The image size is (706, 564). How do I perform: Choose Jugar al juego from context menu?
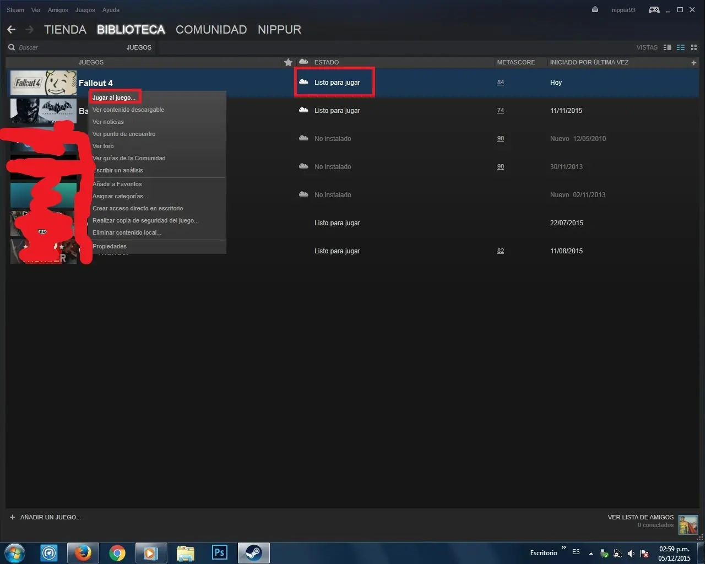point(114,97)
